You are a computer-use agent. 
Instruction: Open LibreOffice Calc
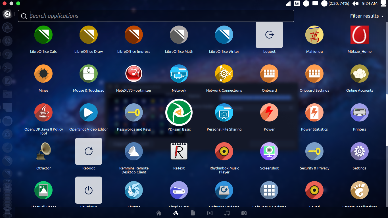click(x=43, y=35)
